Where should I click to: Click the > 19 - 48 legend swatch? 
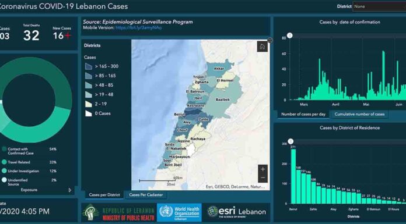tap(89, 95)
